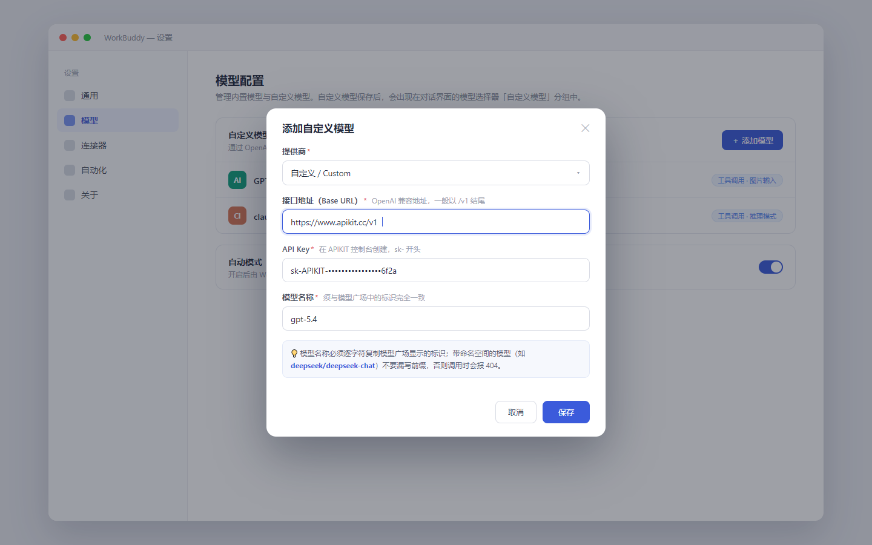Click the 模型名称 field containing gpt-5.4
The image size is (872, 545).
[x=436, y=319]
